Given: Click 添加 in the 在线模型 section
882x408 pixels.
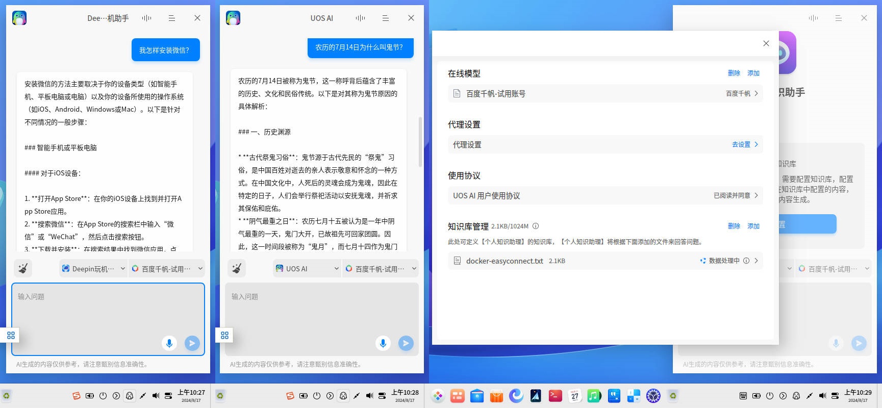Looking at the screenshot, I should [753, 73].
